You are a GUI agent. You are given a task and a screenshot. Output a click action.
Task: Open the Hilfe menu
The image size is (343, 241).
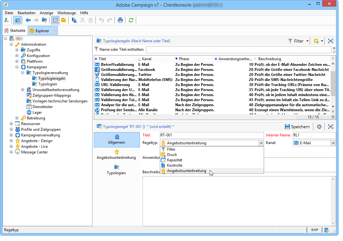click(x=84, y=13)
